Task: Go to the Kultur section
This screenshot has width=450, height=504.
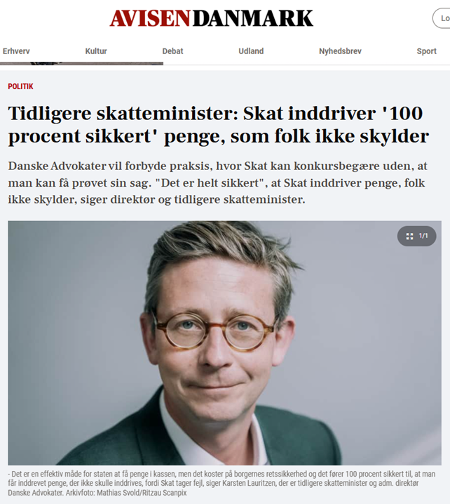Action: coord(96,51)
